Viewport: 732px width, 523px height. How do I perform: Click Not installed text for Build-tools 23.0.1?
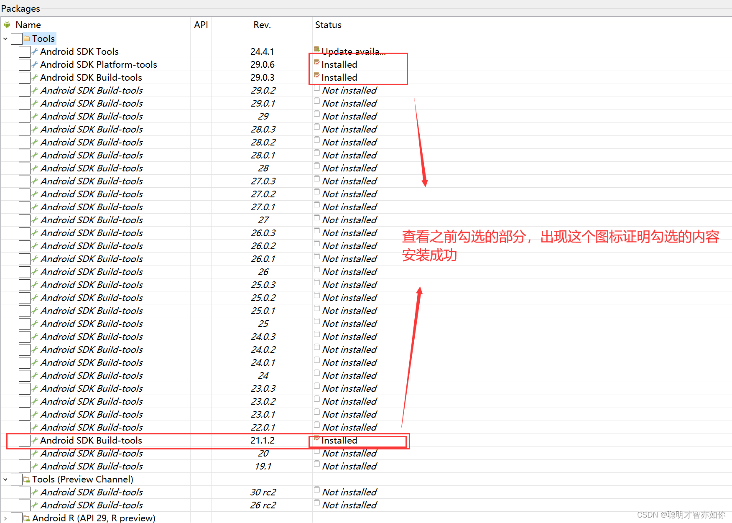click(x=349, y=414)
